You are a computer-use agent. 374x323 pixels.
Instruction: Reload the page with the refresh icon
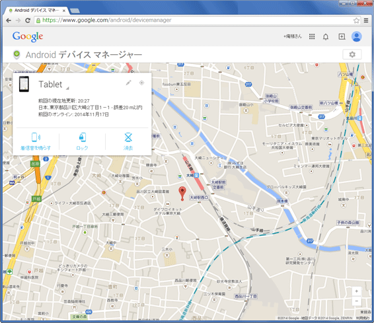click(28, 20)
